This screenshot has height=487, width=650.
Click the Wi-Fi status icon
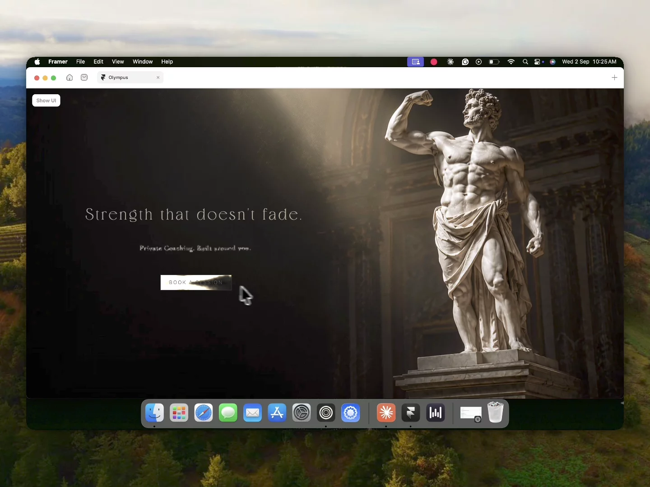[x=511, y=62]
